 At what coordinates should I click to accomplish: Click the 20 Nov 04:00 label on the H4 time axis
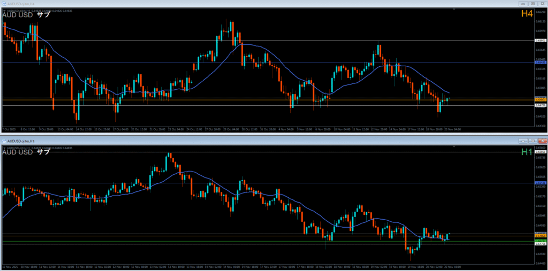point(454,129)
